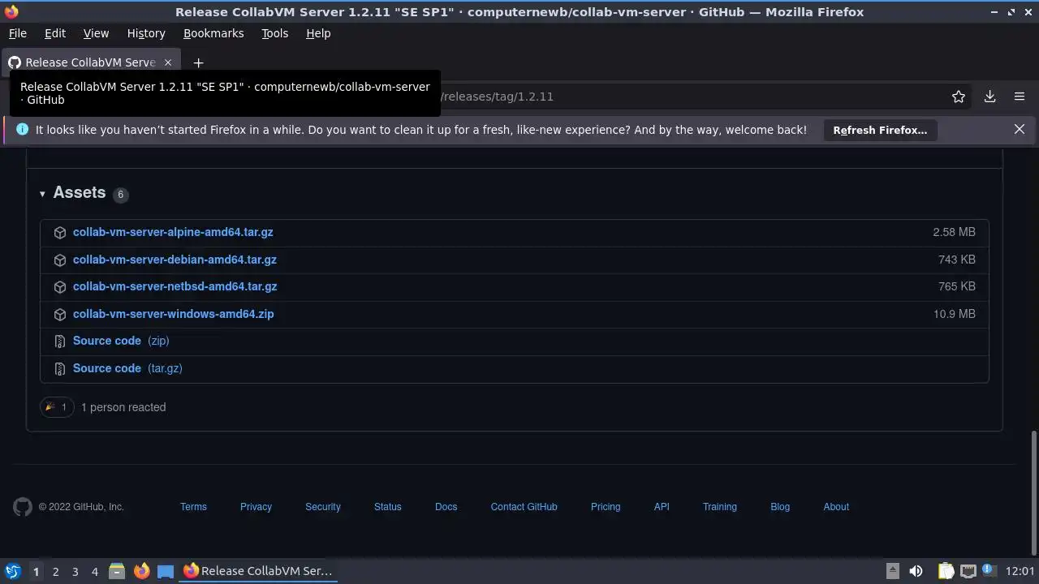
Task: Toggle the party popper reaction button
Action: [x=57, y=407]
